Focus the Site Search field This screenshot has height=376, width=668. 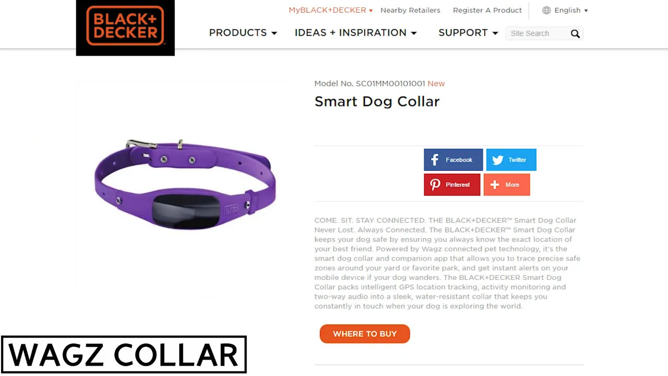click(538, 33)
